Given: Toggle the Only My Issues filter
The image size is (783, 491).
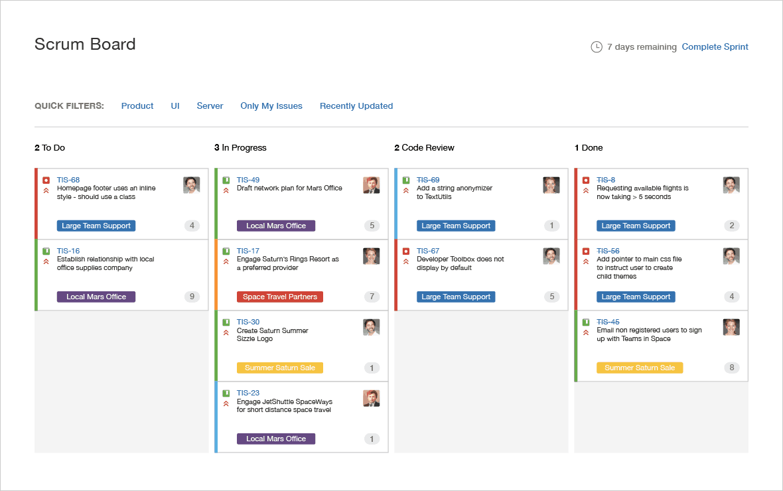Looking at the screenshot, I should pos(271,106).
